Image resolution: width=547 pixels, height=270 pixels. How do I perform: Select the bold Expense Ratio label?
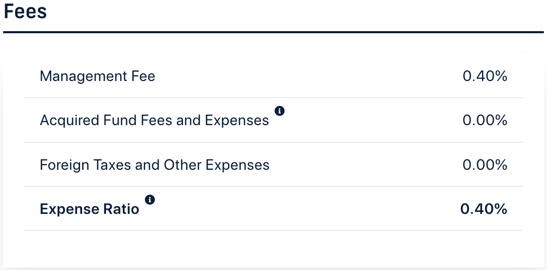(89, 209)
